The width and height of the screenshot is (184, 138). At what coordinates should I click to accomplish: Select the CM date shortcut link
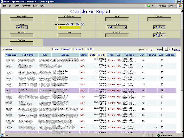pyautogui.click(x=73, y=24)
